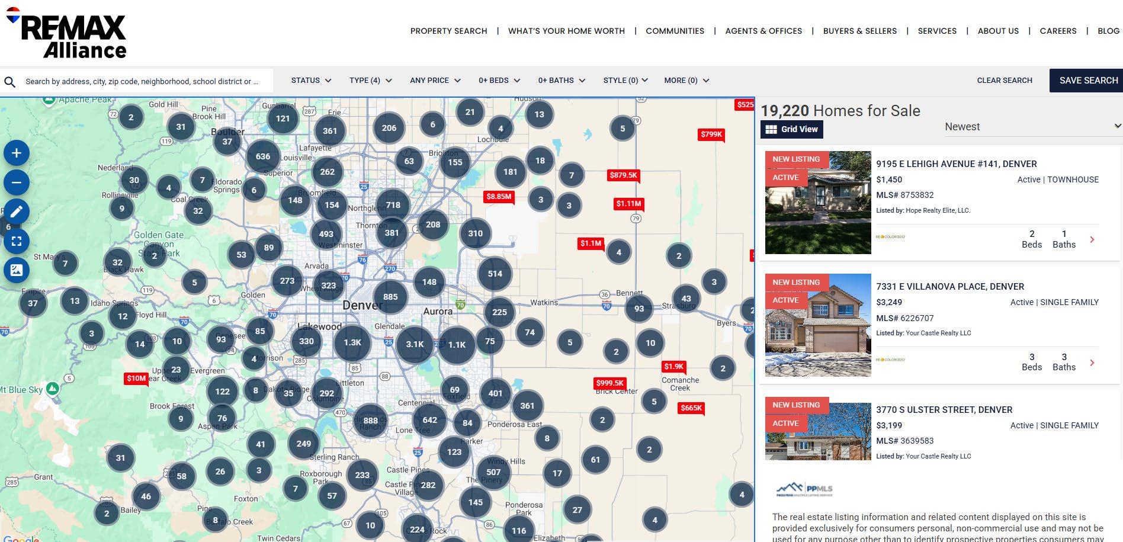
Task: Click the SAVE SEARCH button
Action: click(x=1086, y=81)
